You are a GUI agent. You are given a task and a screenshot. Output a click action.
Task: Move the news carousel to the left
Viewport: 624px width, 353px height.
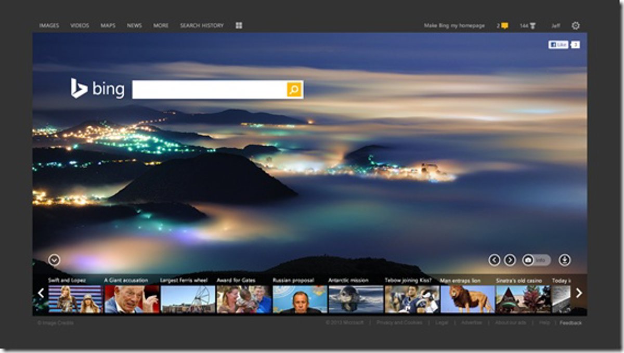[41, 293]
